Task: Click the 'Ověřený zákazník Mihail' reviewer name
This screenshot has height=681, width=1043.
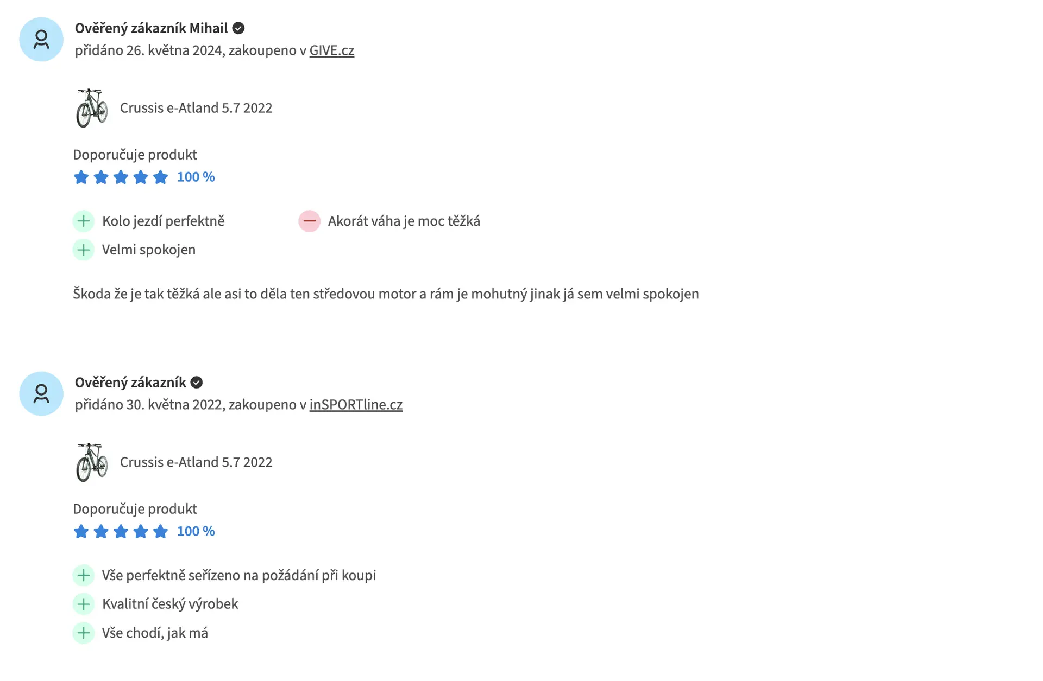Action: point(151,28)
